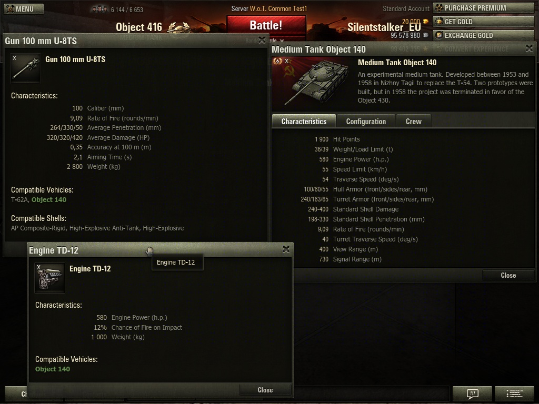Open the chat speech-bubble icon button
The width and height of the screenshot is (539, 404).
pyautogui.click(x=472, y=393)
